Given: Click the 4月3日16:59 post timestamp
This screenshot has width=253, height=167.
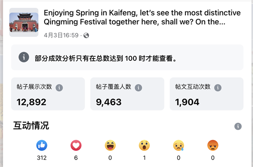Looking at the screenshot, I should pos(61,35).
